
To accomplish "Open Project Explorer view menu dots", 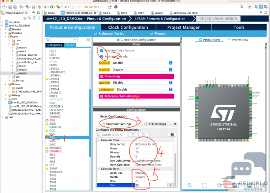I will [39, 18].
